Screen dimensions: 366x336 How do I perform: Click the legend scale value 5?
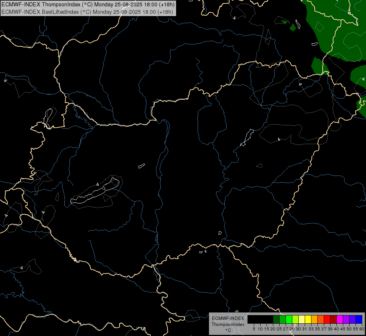click(254, 329)
